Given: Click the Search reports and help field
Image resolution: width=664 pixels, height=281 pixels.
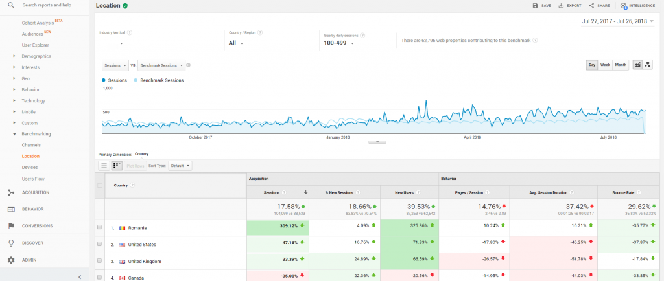Looking at the screenshot, I should pyautogui.click(x=45, y=5).
